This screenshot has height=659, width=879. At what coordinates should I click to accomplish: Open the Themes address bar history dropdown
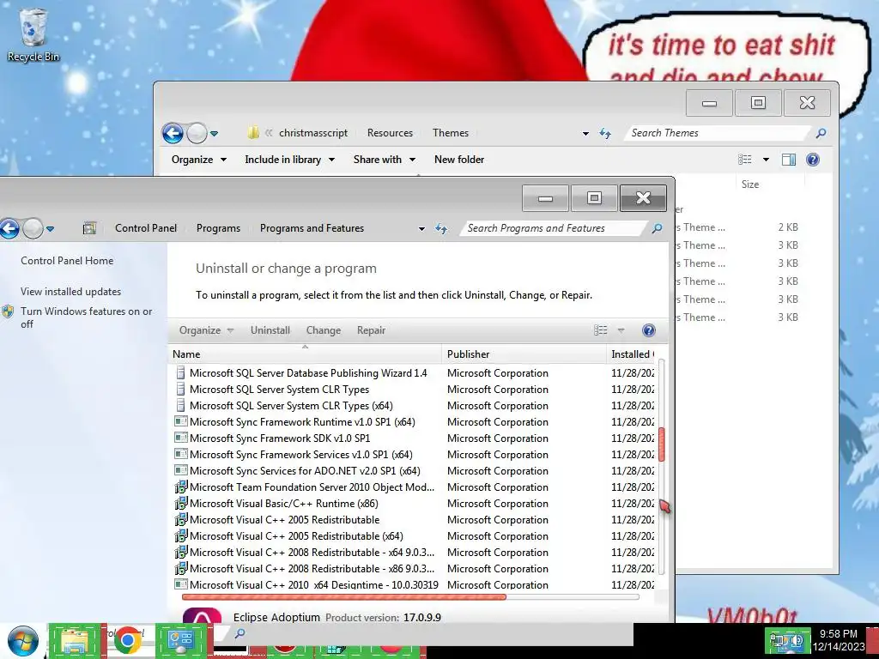585,133
